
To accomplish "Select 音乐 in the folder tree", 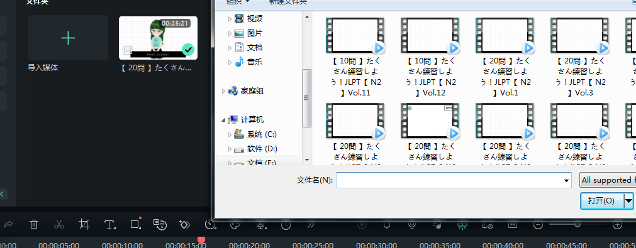I will (255, 62).
